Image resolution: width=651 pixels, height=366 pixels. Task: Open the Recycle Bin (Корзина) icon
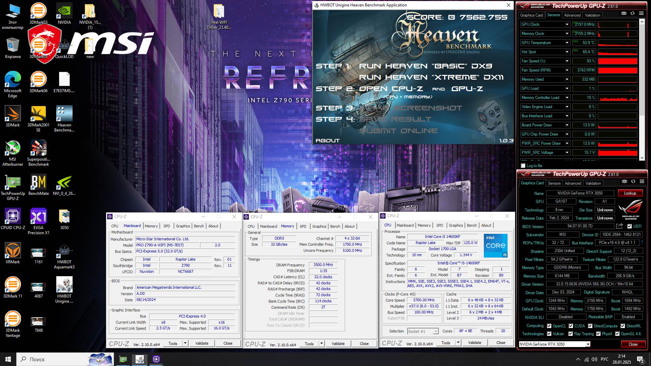[x=13, y=48]
